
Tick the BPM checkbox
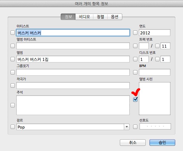135,72
